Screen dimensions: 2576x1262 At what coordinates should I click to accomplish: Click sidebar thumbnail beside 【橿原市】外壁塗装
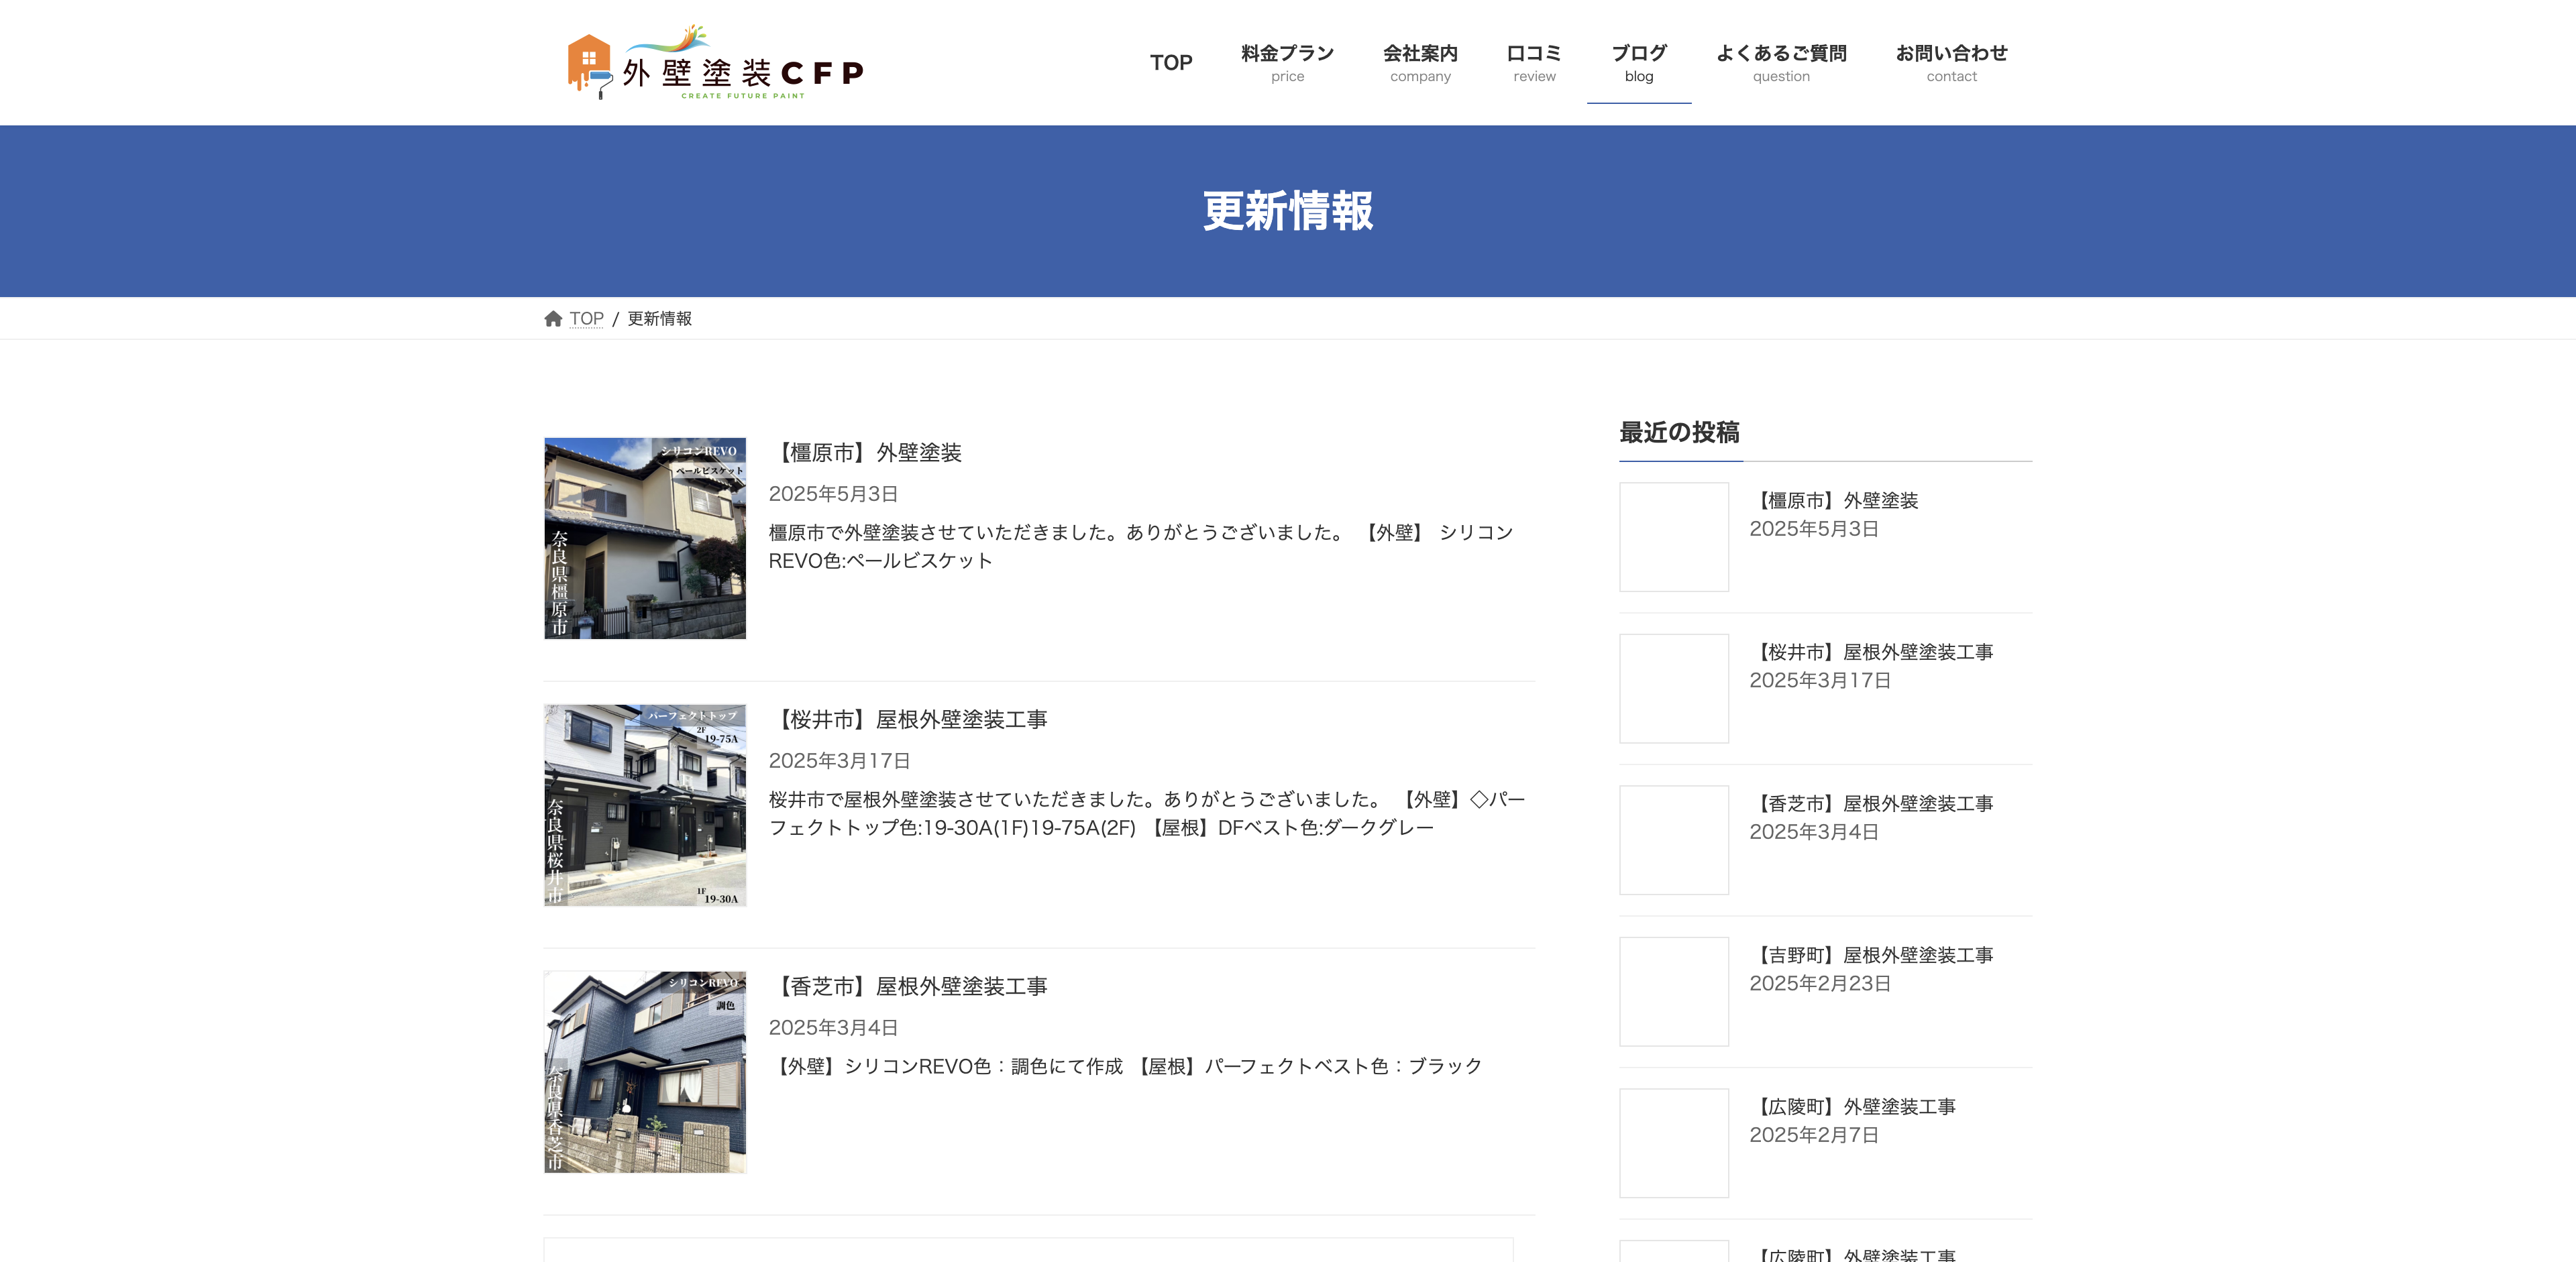click(1674, 538)
